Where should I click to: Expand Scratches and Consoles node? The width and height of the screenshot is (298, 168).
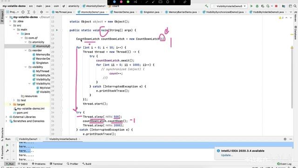point(7,121)
